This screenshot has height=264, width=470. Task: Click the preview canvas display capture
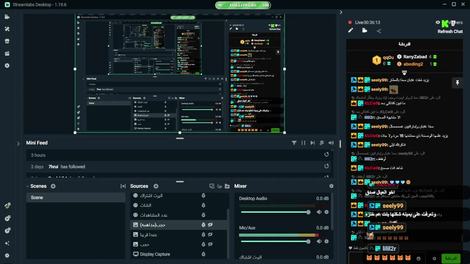180,74
